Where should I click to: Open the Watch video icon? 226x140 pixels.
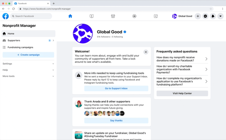pos(92,16)
